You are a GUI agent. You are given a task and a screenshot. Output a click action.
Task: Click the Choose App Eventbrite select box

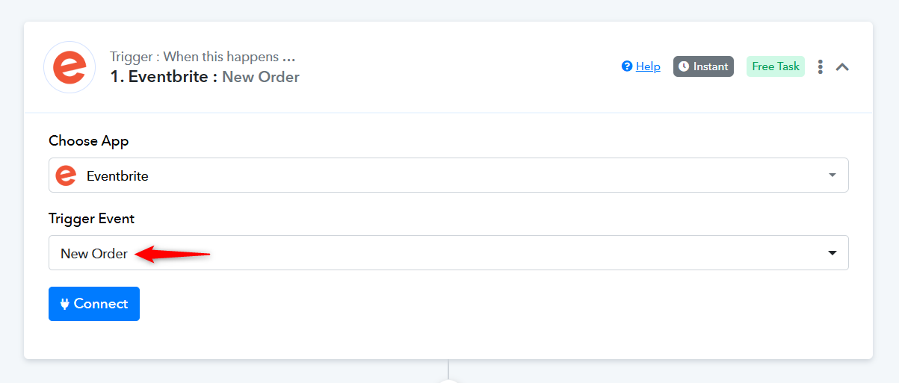tap(448, 175)
